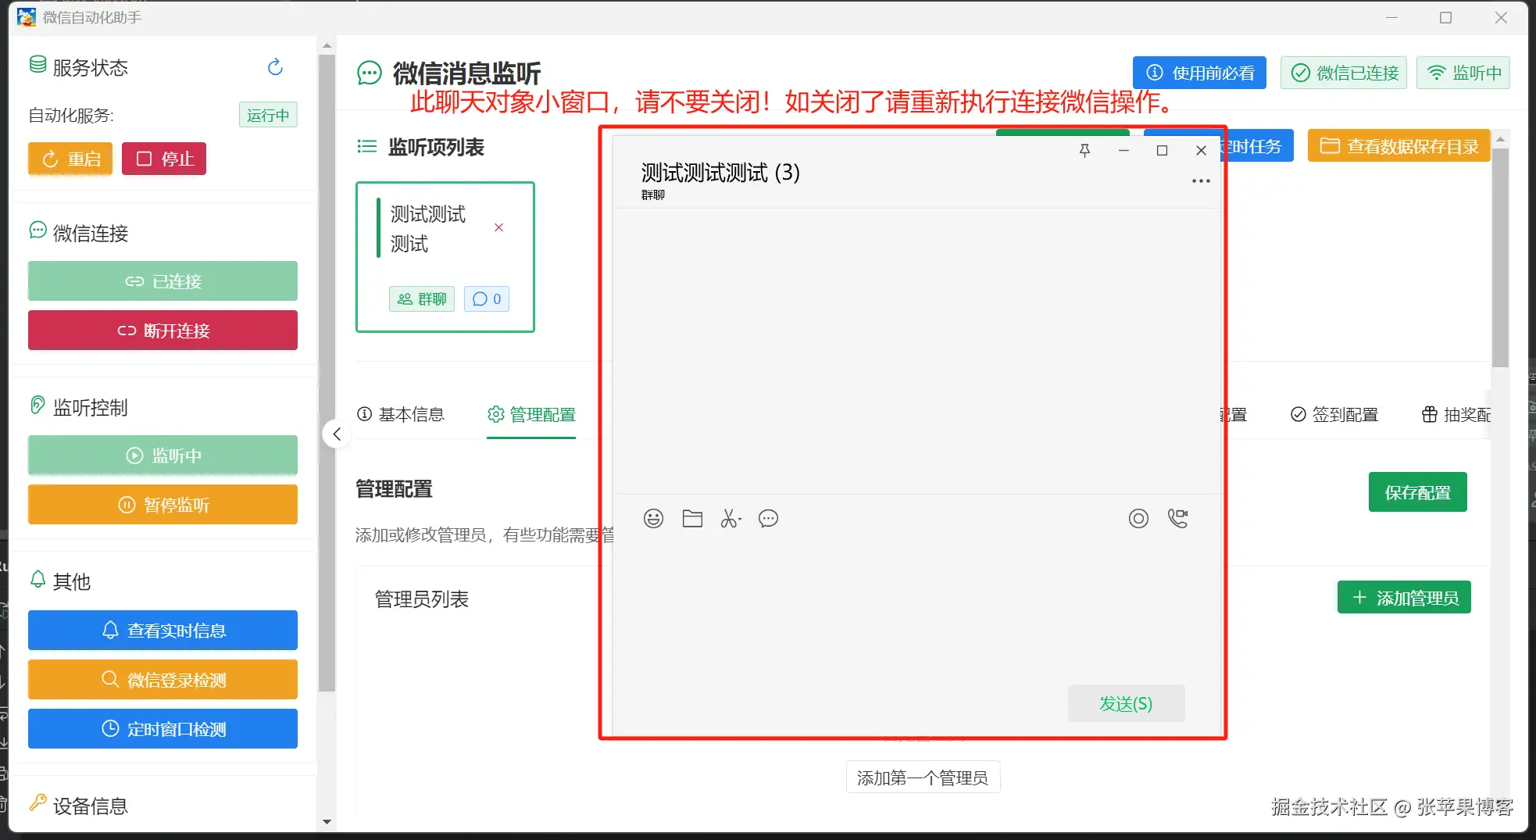Switch to the 签到配置 tab
Screen dimensions: 1536x840
(1334, 415)
